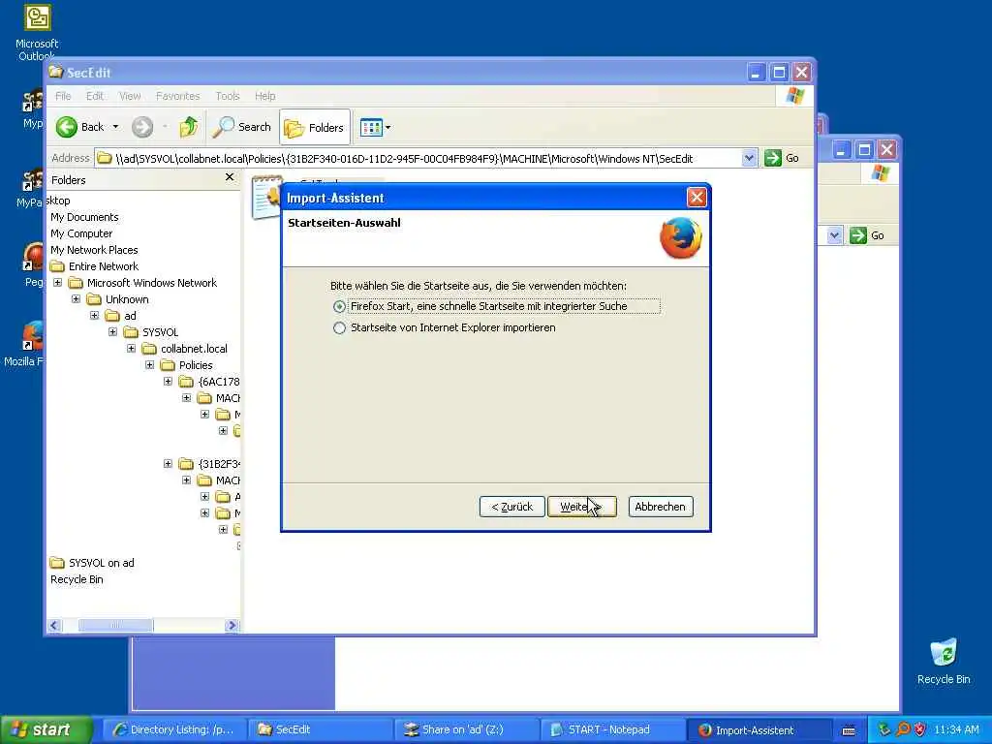Select the Policies folder in tree
This screenshot has width=992, height=744.
[x=187, y=365]
